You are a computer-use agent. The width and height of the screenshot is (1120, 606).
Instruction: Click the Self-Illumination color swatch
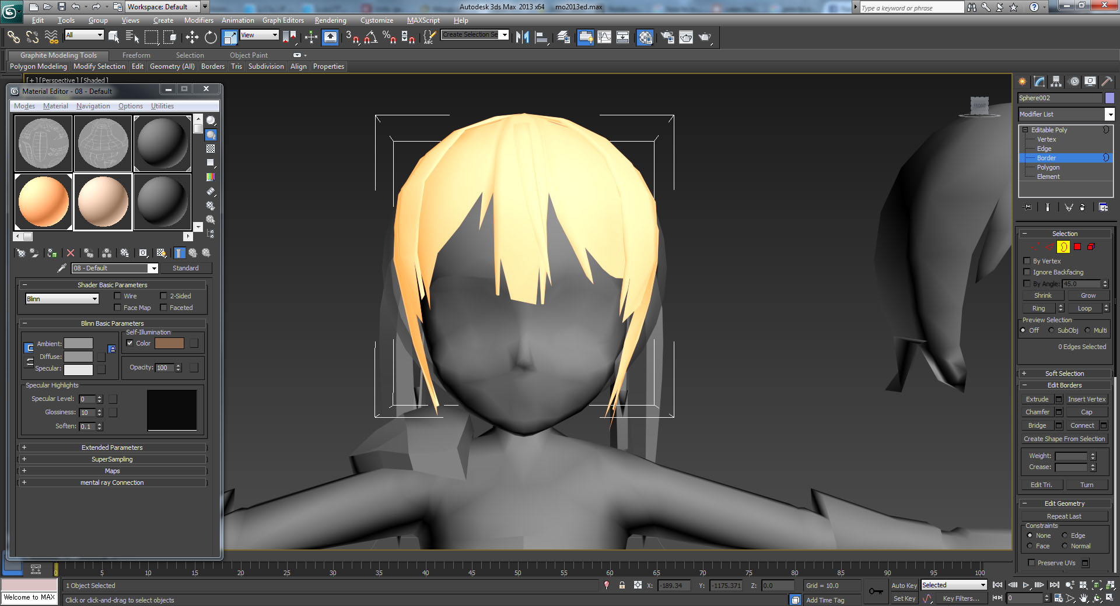[x=169, y=343]
